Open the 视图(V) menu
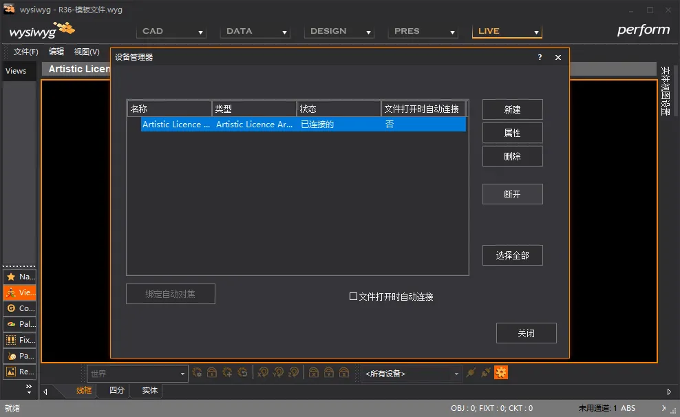 pos(87,52)
